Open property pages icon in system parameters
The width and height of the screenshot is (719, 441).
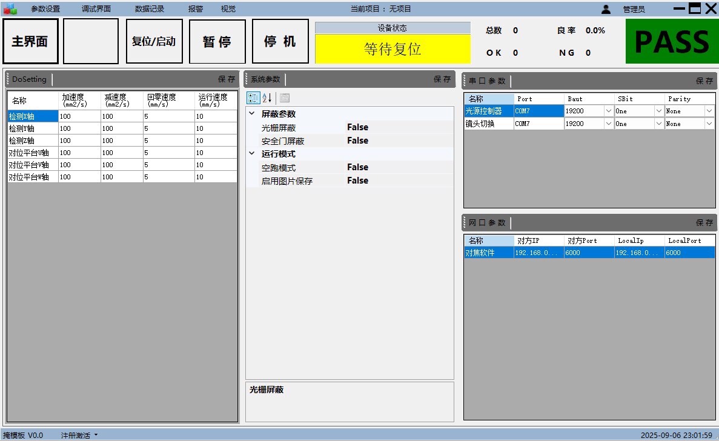coord(284,98)
